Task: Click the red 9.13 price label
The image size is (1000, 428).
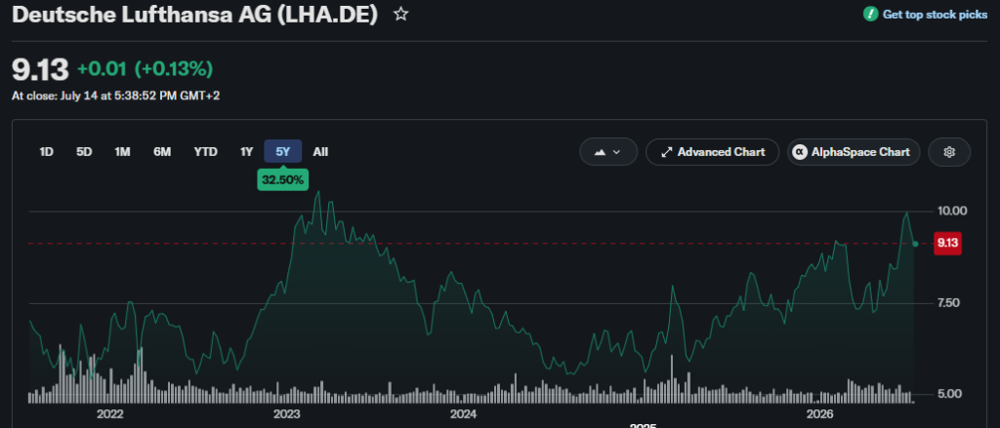Action: [x=947, y=244]
